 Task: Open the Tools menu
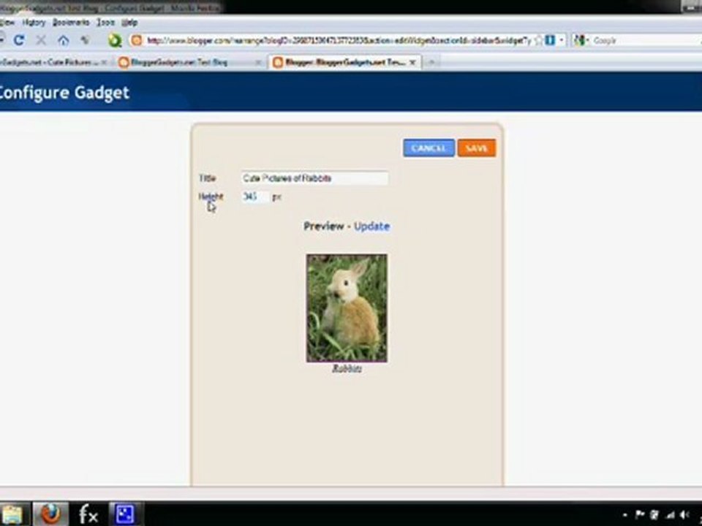point(105,23)
